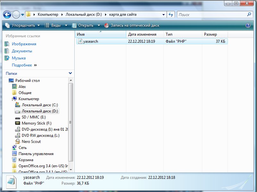The height and width of the screenshot is (192, 257).
Task: Click the Изображения pictures icon
Action: (x=7, y=44)
